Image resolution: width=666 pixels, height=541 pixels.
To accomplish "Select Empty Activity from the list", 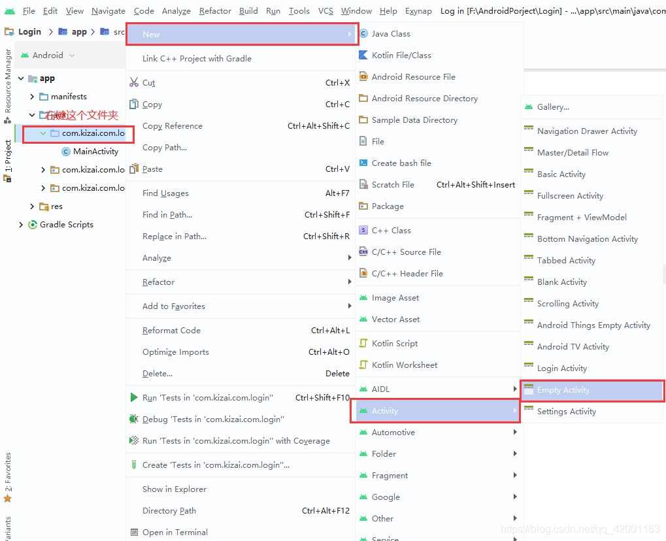I will [x=592, y=390].
